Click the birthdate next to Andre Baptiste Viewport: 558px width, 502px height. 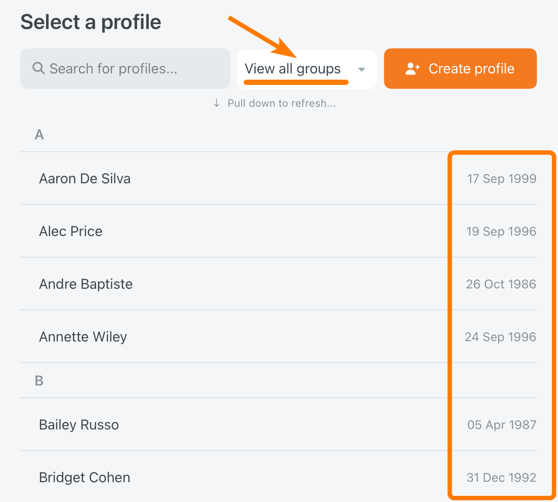[501, 284]
